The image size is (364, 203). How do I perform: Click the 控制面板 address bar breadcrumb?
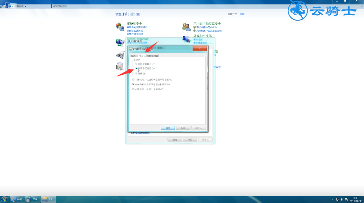tap(19, 6)
